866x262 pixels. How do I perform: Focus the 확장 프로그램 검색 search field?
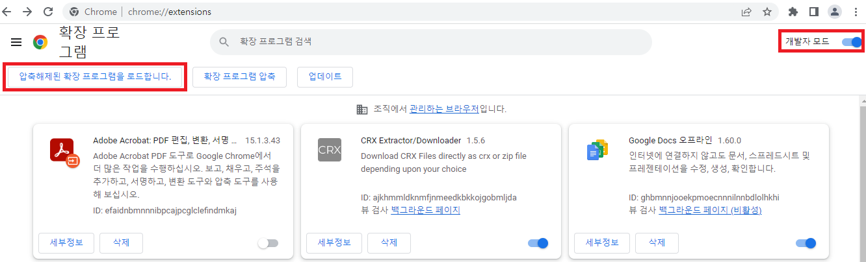(x=430, y=42)
